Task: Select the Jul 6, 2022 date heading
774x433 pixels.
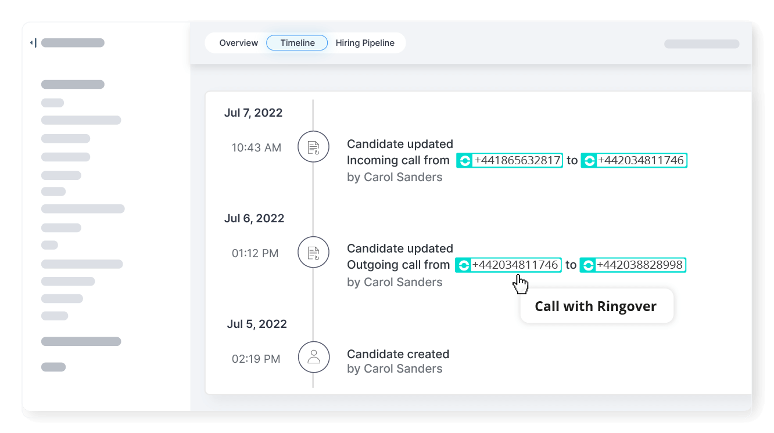Action: tap(254, 218)
